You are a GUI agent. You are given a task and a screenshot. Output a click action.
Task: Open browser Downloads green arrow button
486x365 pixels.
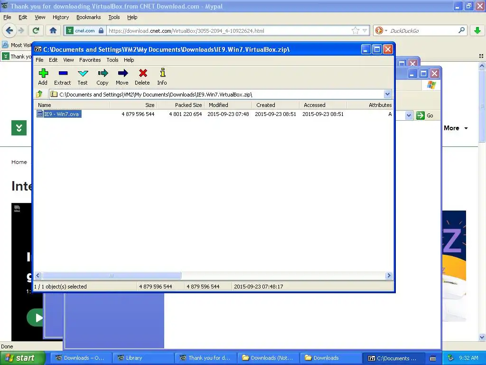pyautogui.click(x=477, y=30)
